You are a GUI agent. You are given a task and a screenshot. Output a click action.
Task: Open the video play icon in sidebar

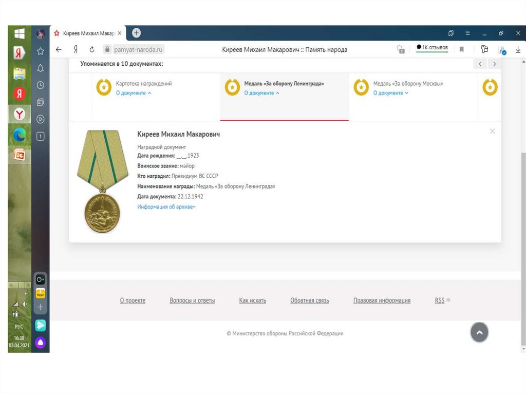40,119
